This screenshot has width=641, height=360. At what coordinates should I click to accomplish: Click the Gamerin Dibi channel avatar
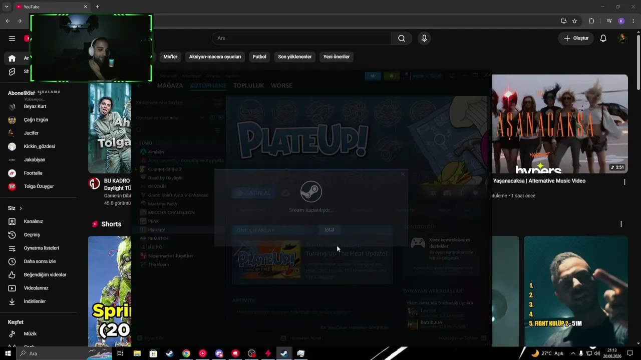[94, 183]
